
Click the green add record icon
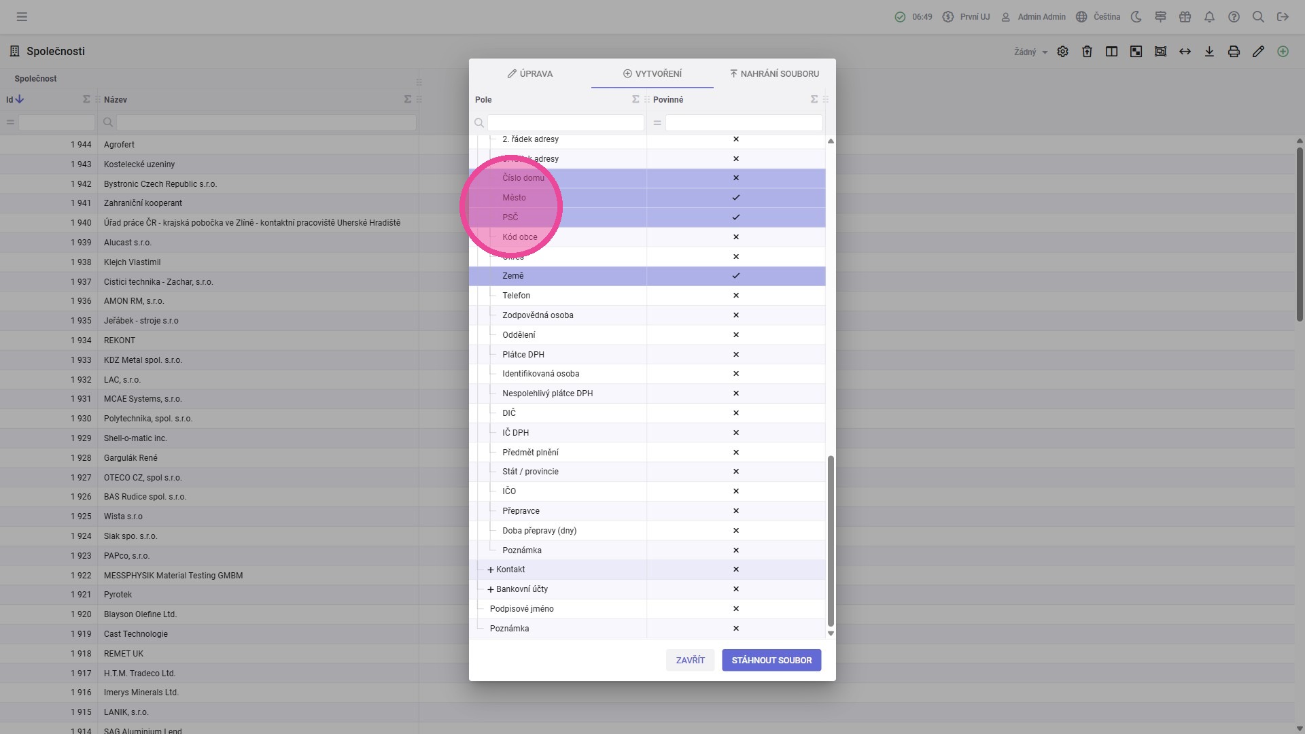(x=1283, y=52)
